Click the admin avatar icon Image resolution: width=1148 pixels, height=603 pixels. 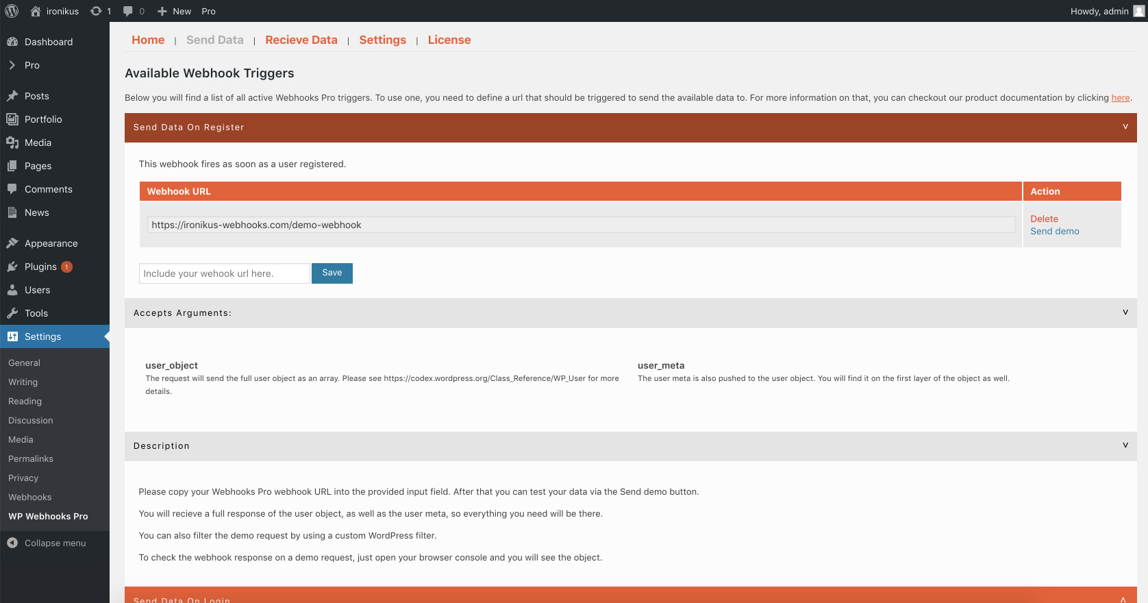(x=1139, y=11)
